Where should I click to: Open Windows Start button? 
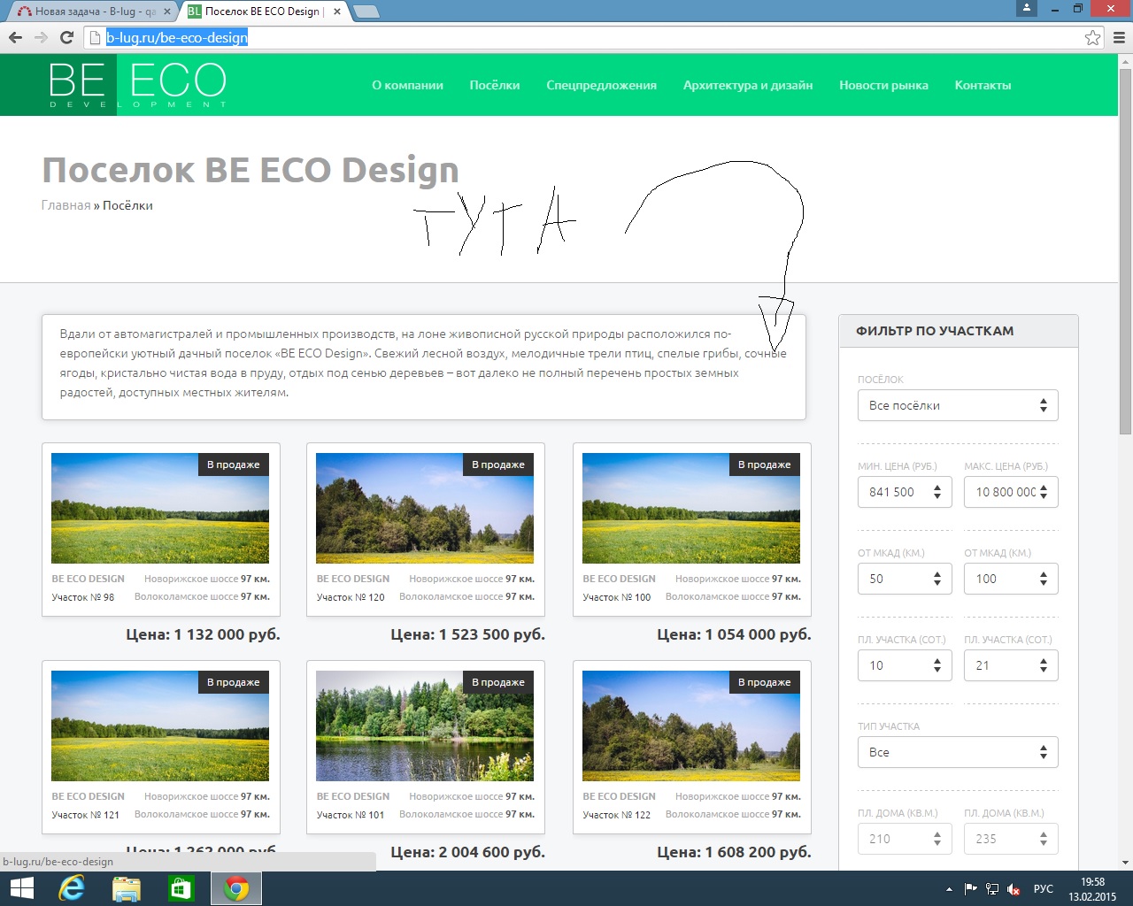pyautogui.click(x=21, y=888)
